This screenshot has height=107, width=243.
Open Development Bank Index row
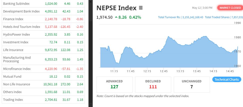point(21,11)
